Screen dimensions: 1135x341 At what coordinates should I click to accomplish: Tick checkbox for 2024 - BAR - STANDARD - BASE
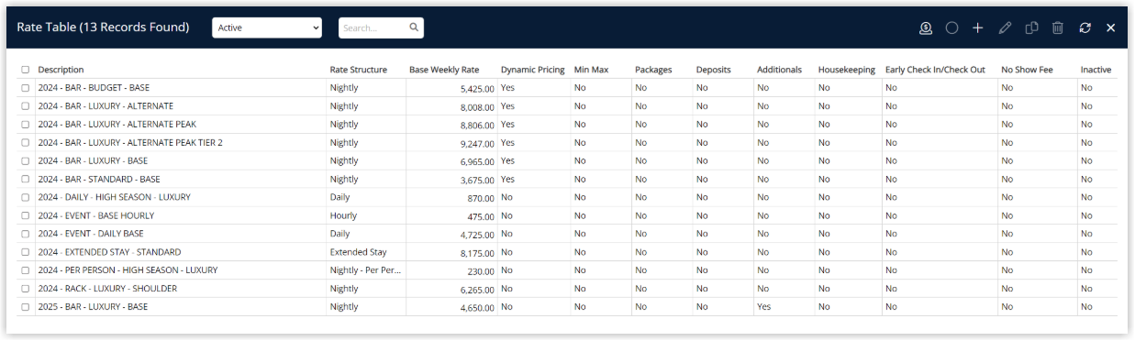point(26,179)
